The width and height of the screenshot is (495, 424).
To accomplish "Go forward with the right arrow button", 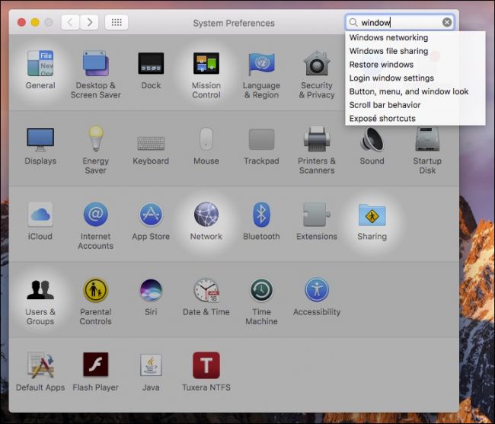I will point(89,22).
